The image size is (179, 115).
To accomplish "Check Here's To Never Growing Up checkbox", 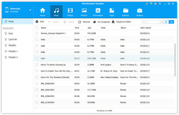I will click(x=37, y=65).
